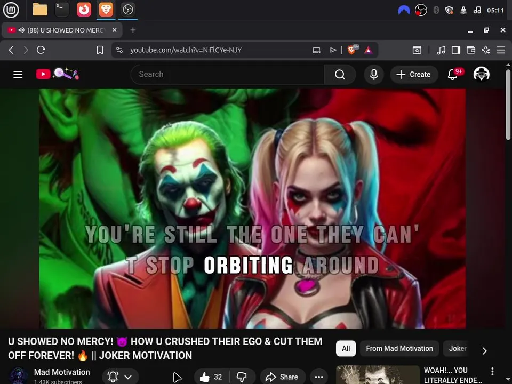Select the All filter chip
The width and height of the screenshot is (512, 384).
346,349
